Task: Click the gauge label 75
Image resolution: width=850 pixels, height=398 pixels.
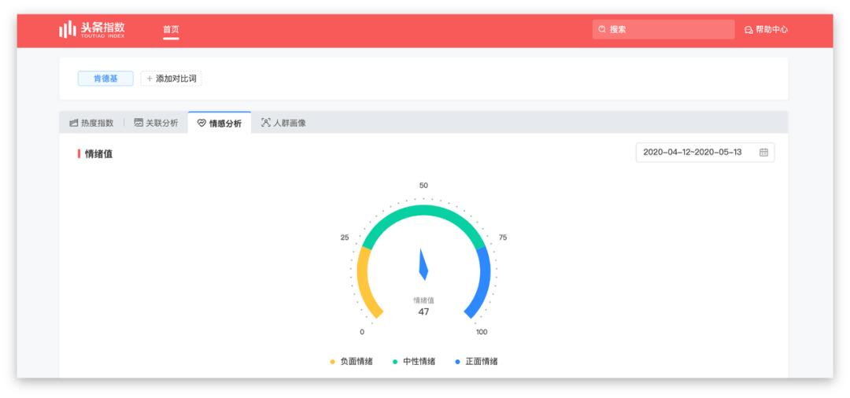Action: (x=502, y=238)
